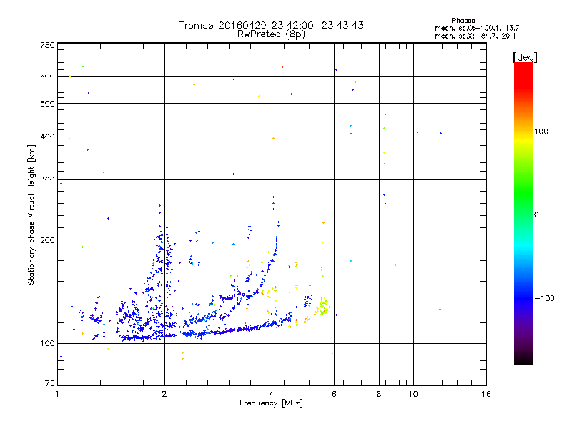Click the colorbar '-100' tick label
Viewport: 572px width, 429px height.
545,298
